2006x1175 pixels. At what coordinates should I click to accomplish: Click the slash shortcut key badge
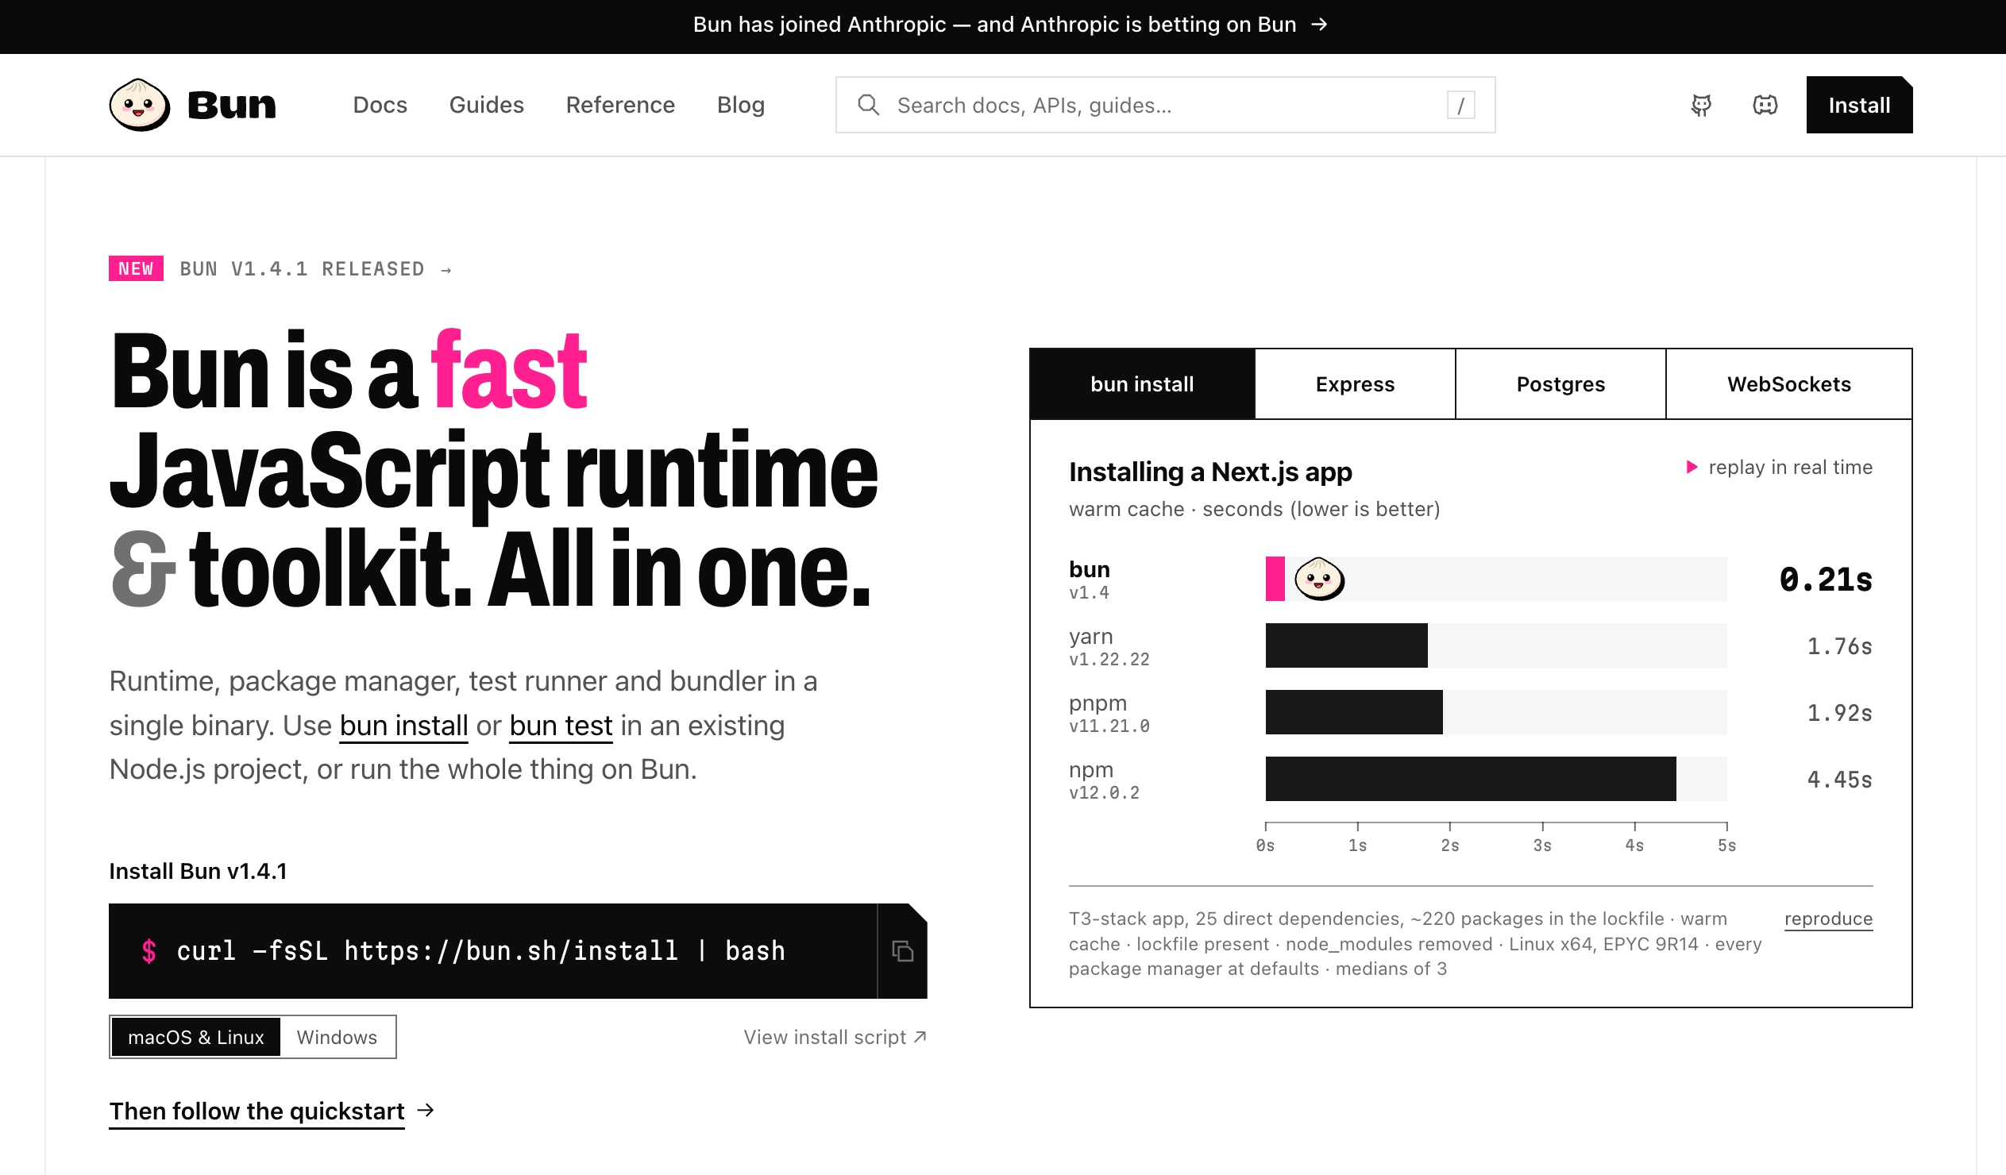coord(1460,105)
